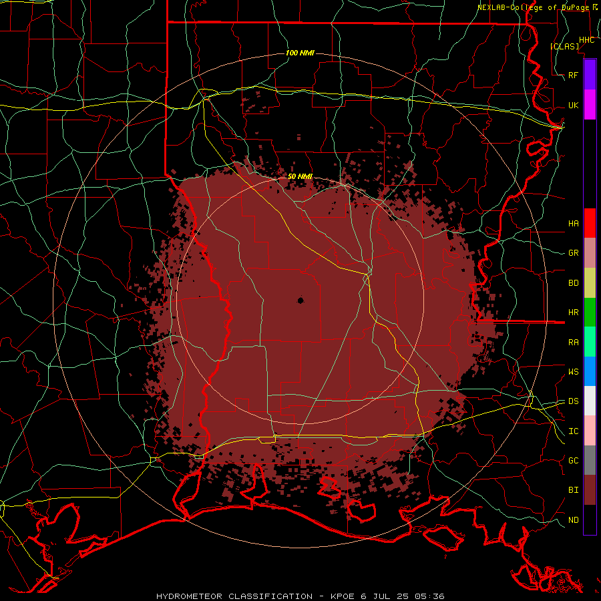Pick the HR green legend swatch
This screenshot has width=601, height=601.
590,313
